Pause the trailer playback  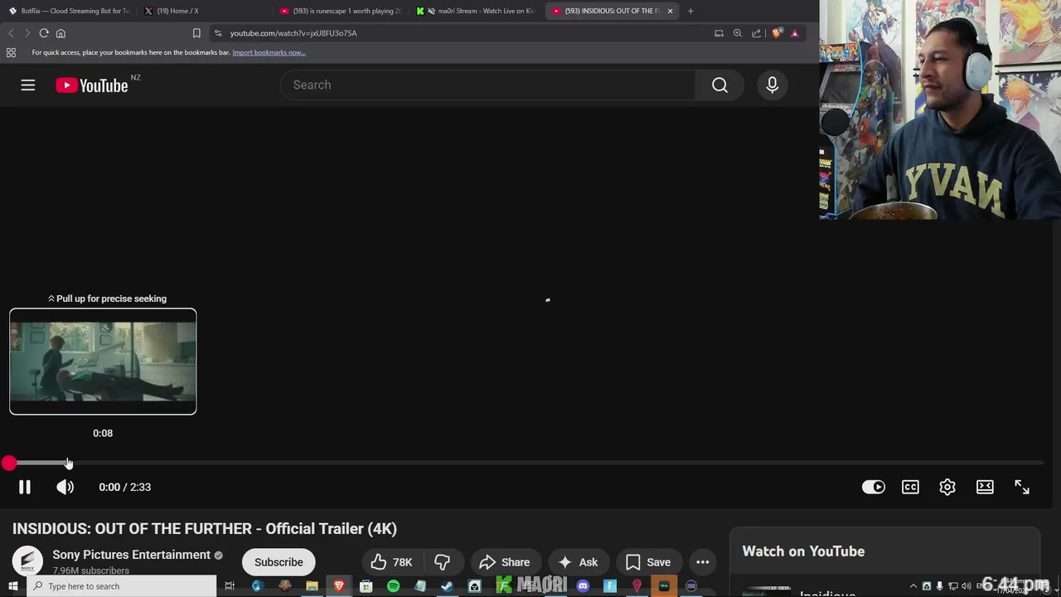[x=25, y=487]
